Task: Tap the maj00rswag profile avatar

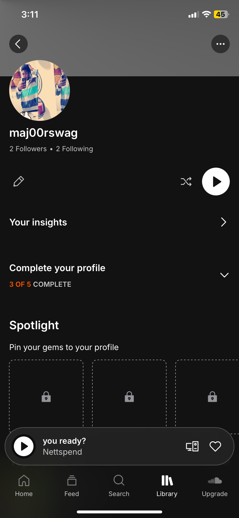Action: coord(40,90)
